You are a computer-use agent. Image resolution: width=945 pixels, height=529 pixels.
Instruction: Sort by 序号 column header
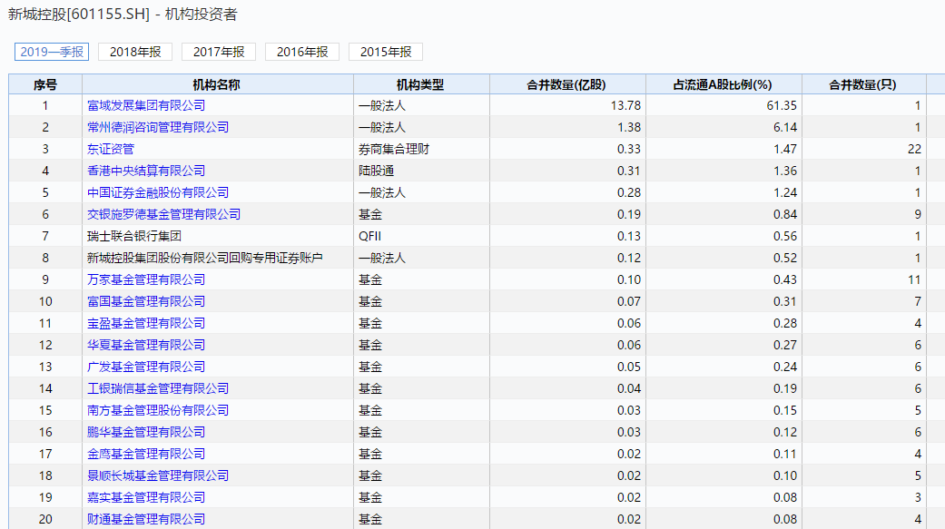coord(45,84)
